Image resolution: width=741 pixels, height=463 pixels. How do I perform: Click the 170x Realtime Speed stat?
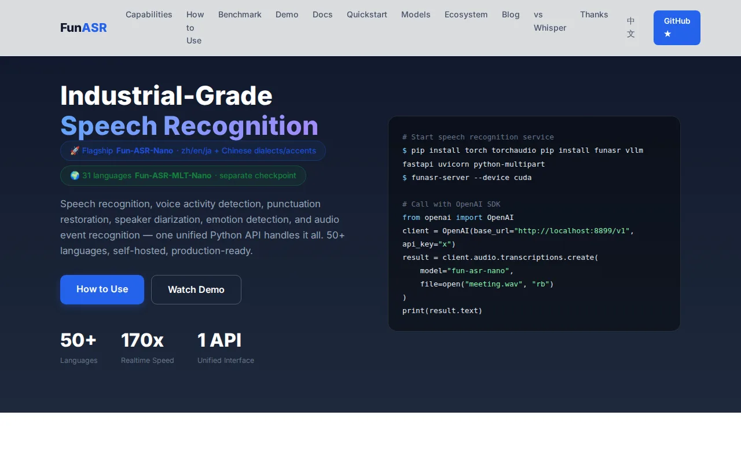[x=147, y=348]
